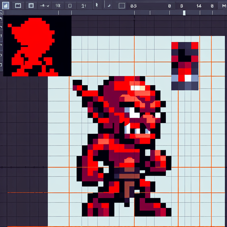
Task: Pick the top-right red palette swatch
Action: pos(195,46)
